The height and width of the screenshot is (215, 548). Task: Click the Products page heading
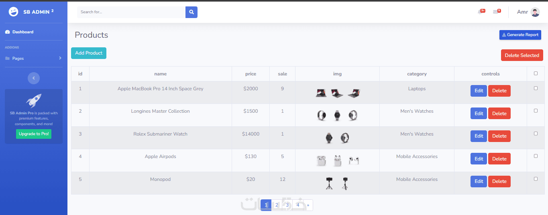pyautogui.click(x=92, y=35)
